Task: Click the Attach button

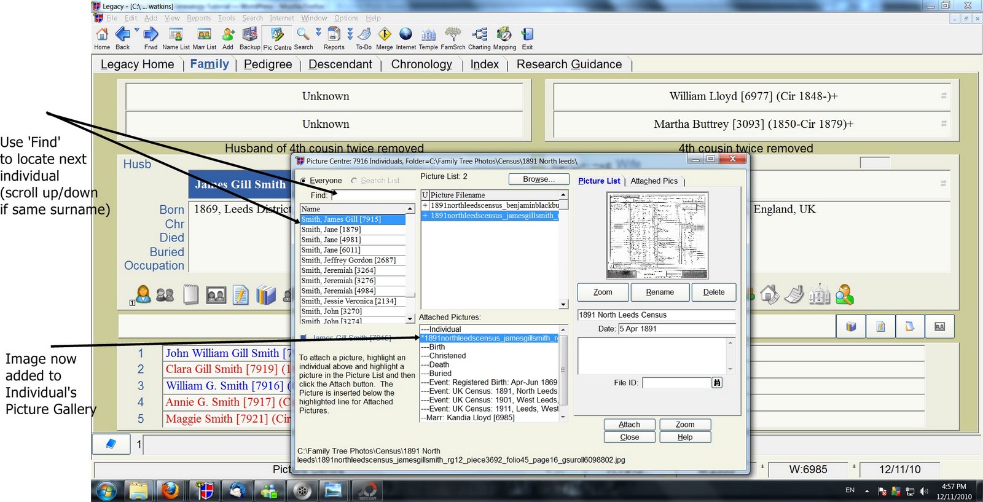Action: coord(629,425)
